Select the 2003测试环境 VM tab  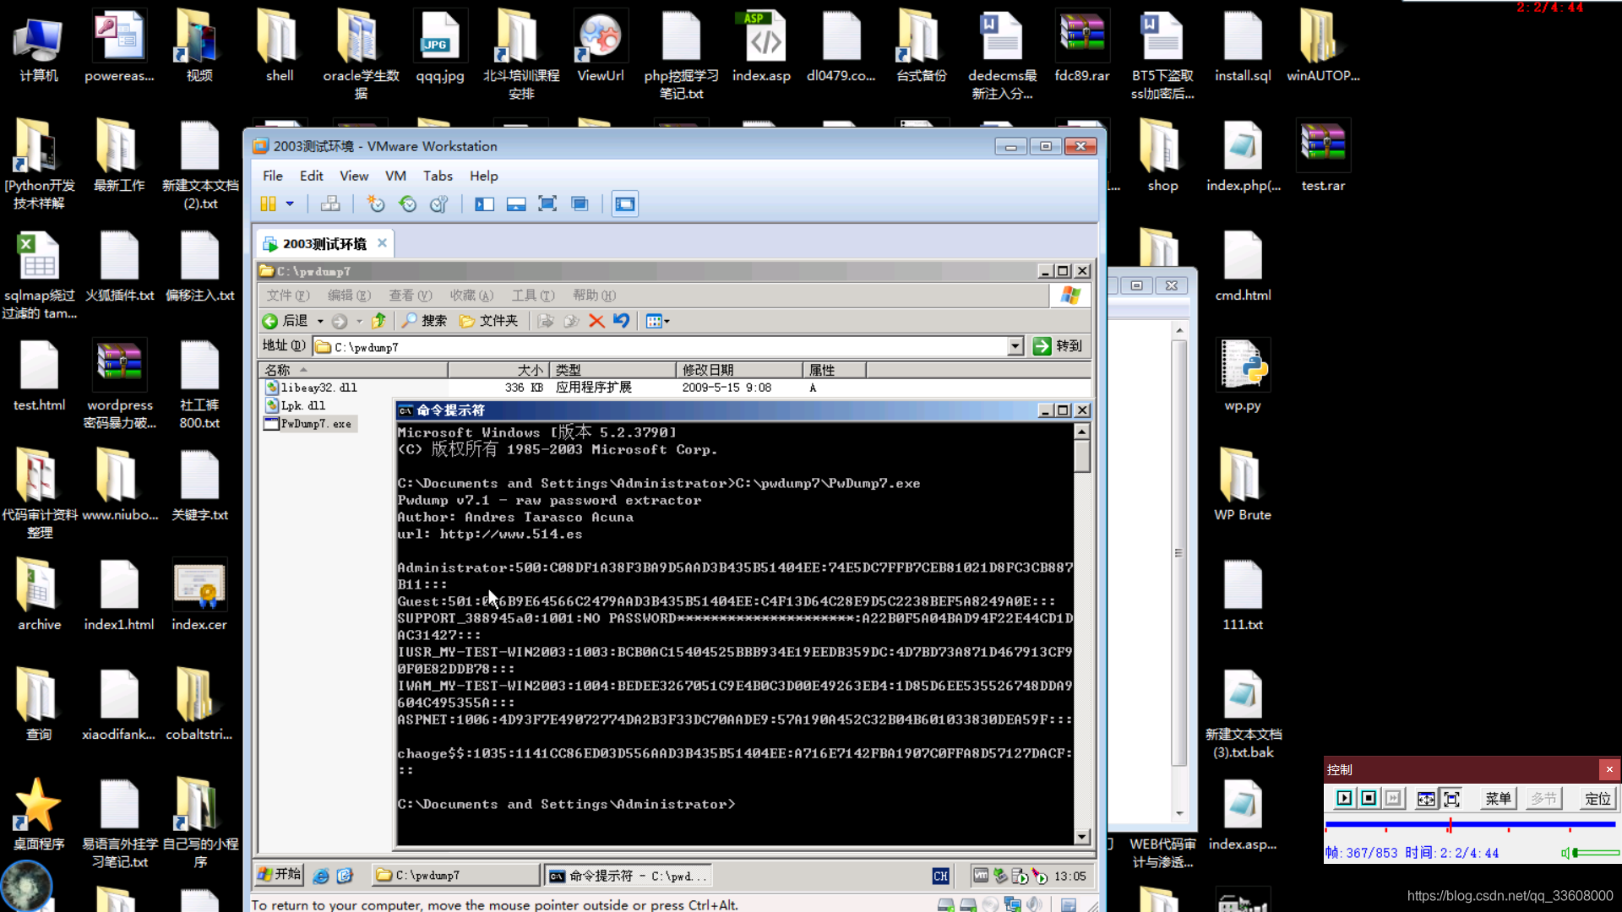pos(324,244)
